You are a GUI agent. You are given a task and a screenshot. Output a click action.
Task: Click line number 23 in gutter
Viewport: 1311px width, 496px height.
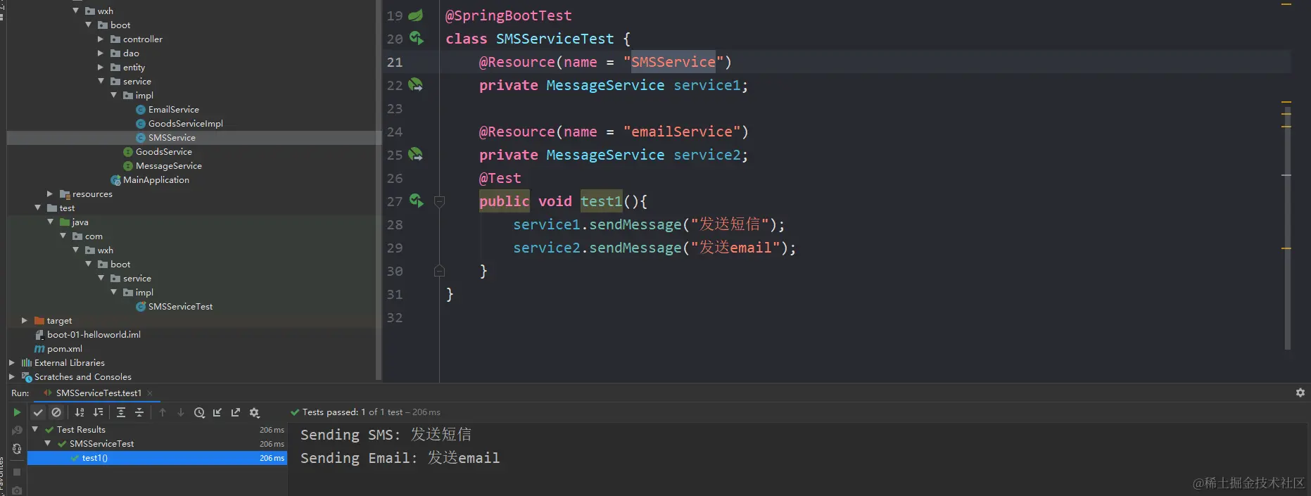tap(395, 108)
